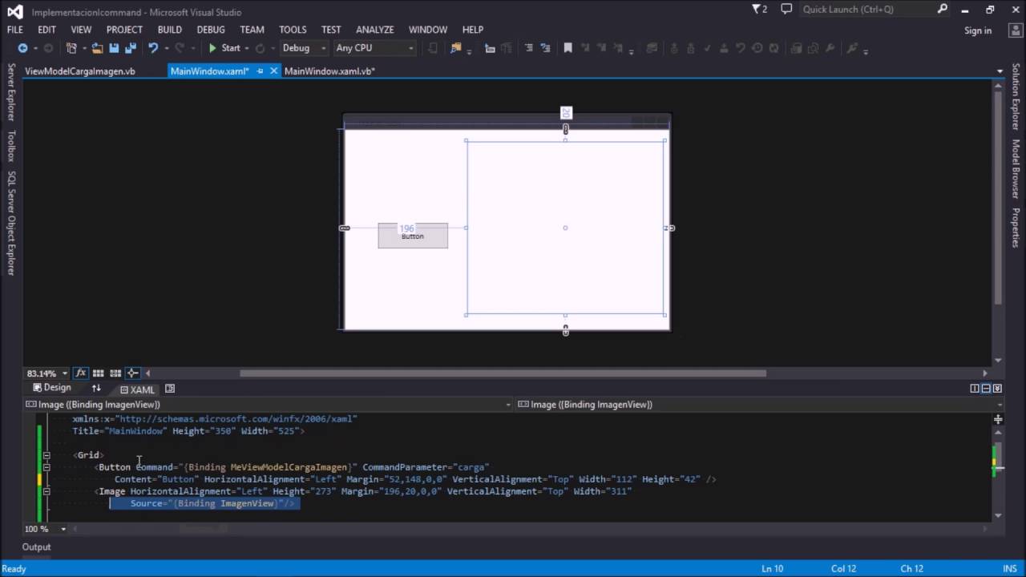The image size is (1026, 577).
Task: Open the code editor 100 % zoom dropdown
Action: tap(63, 529)
